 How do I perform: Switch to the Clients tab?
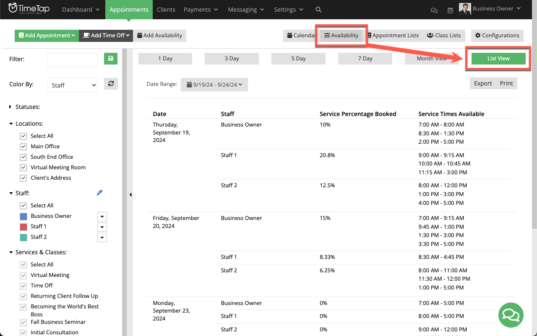tap(166, 9)
